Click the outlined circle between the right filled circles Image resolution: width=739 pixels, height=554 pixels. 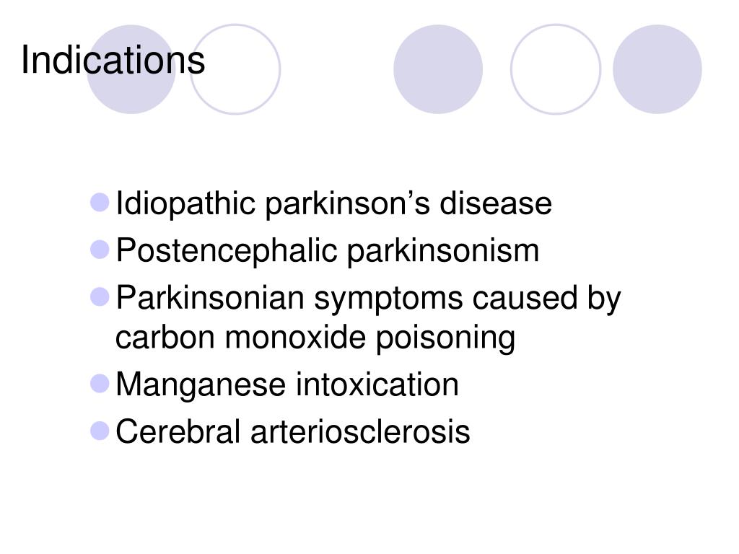pyautogui.click(x=555, y=69)
